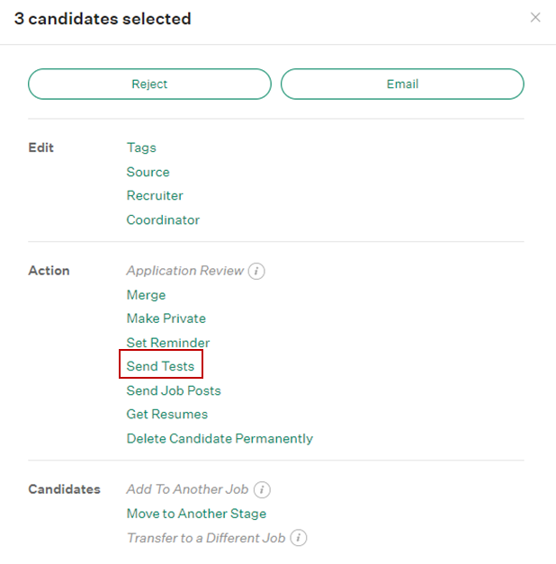Change the Recruiter for candidates
Image resolution: width=556 pixels, height=564 pixels.
(155, 195)
